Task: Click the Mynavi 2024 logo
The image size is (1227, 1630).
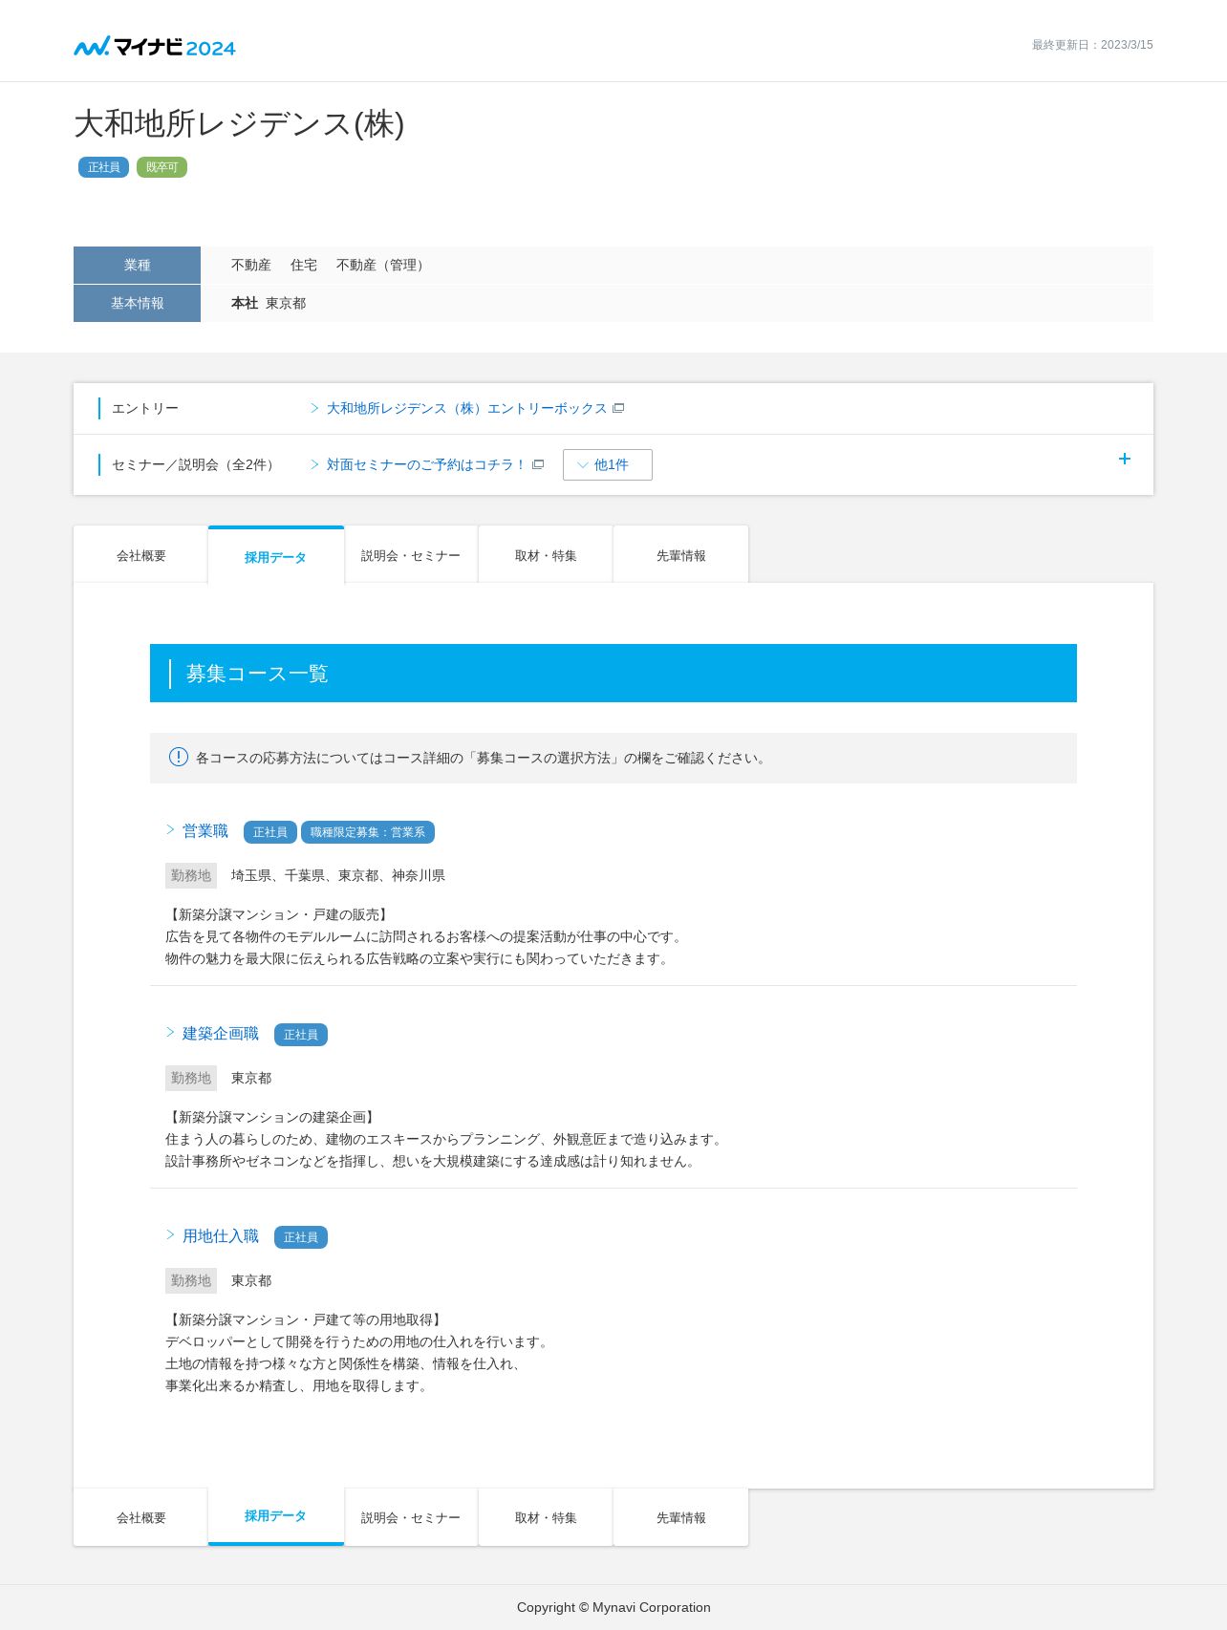Action: pyautogui.click(x=155, y=46)
